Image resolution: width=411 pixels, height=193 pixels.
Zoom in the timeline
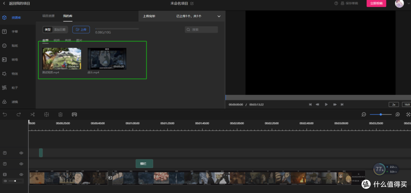tap(398, 114)
